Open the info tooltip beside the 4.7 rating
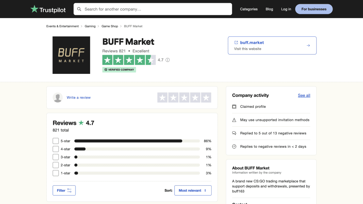This screenshot has width=363, height=204. pyautogui.click(x=167, y=60)
